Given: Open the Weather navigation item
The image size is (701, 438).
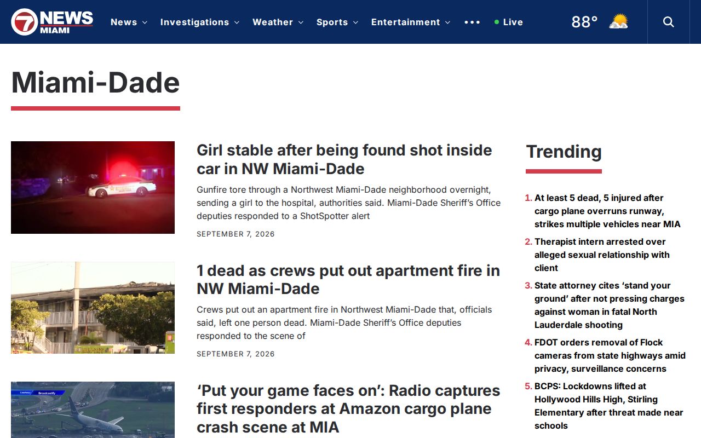Looking at the screenshot, I should pyautogui.click(x=273, y=22).
